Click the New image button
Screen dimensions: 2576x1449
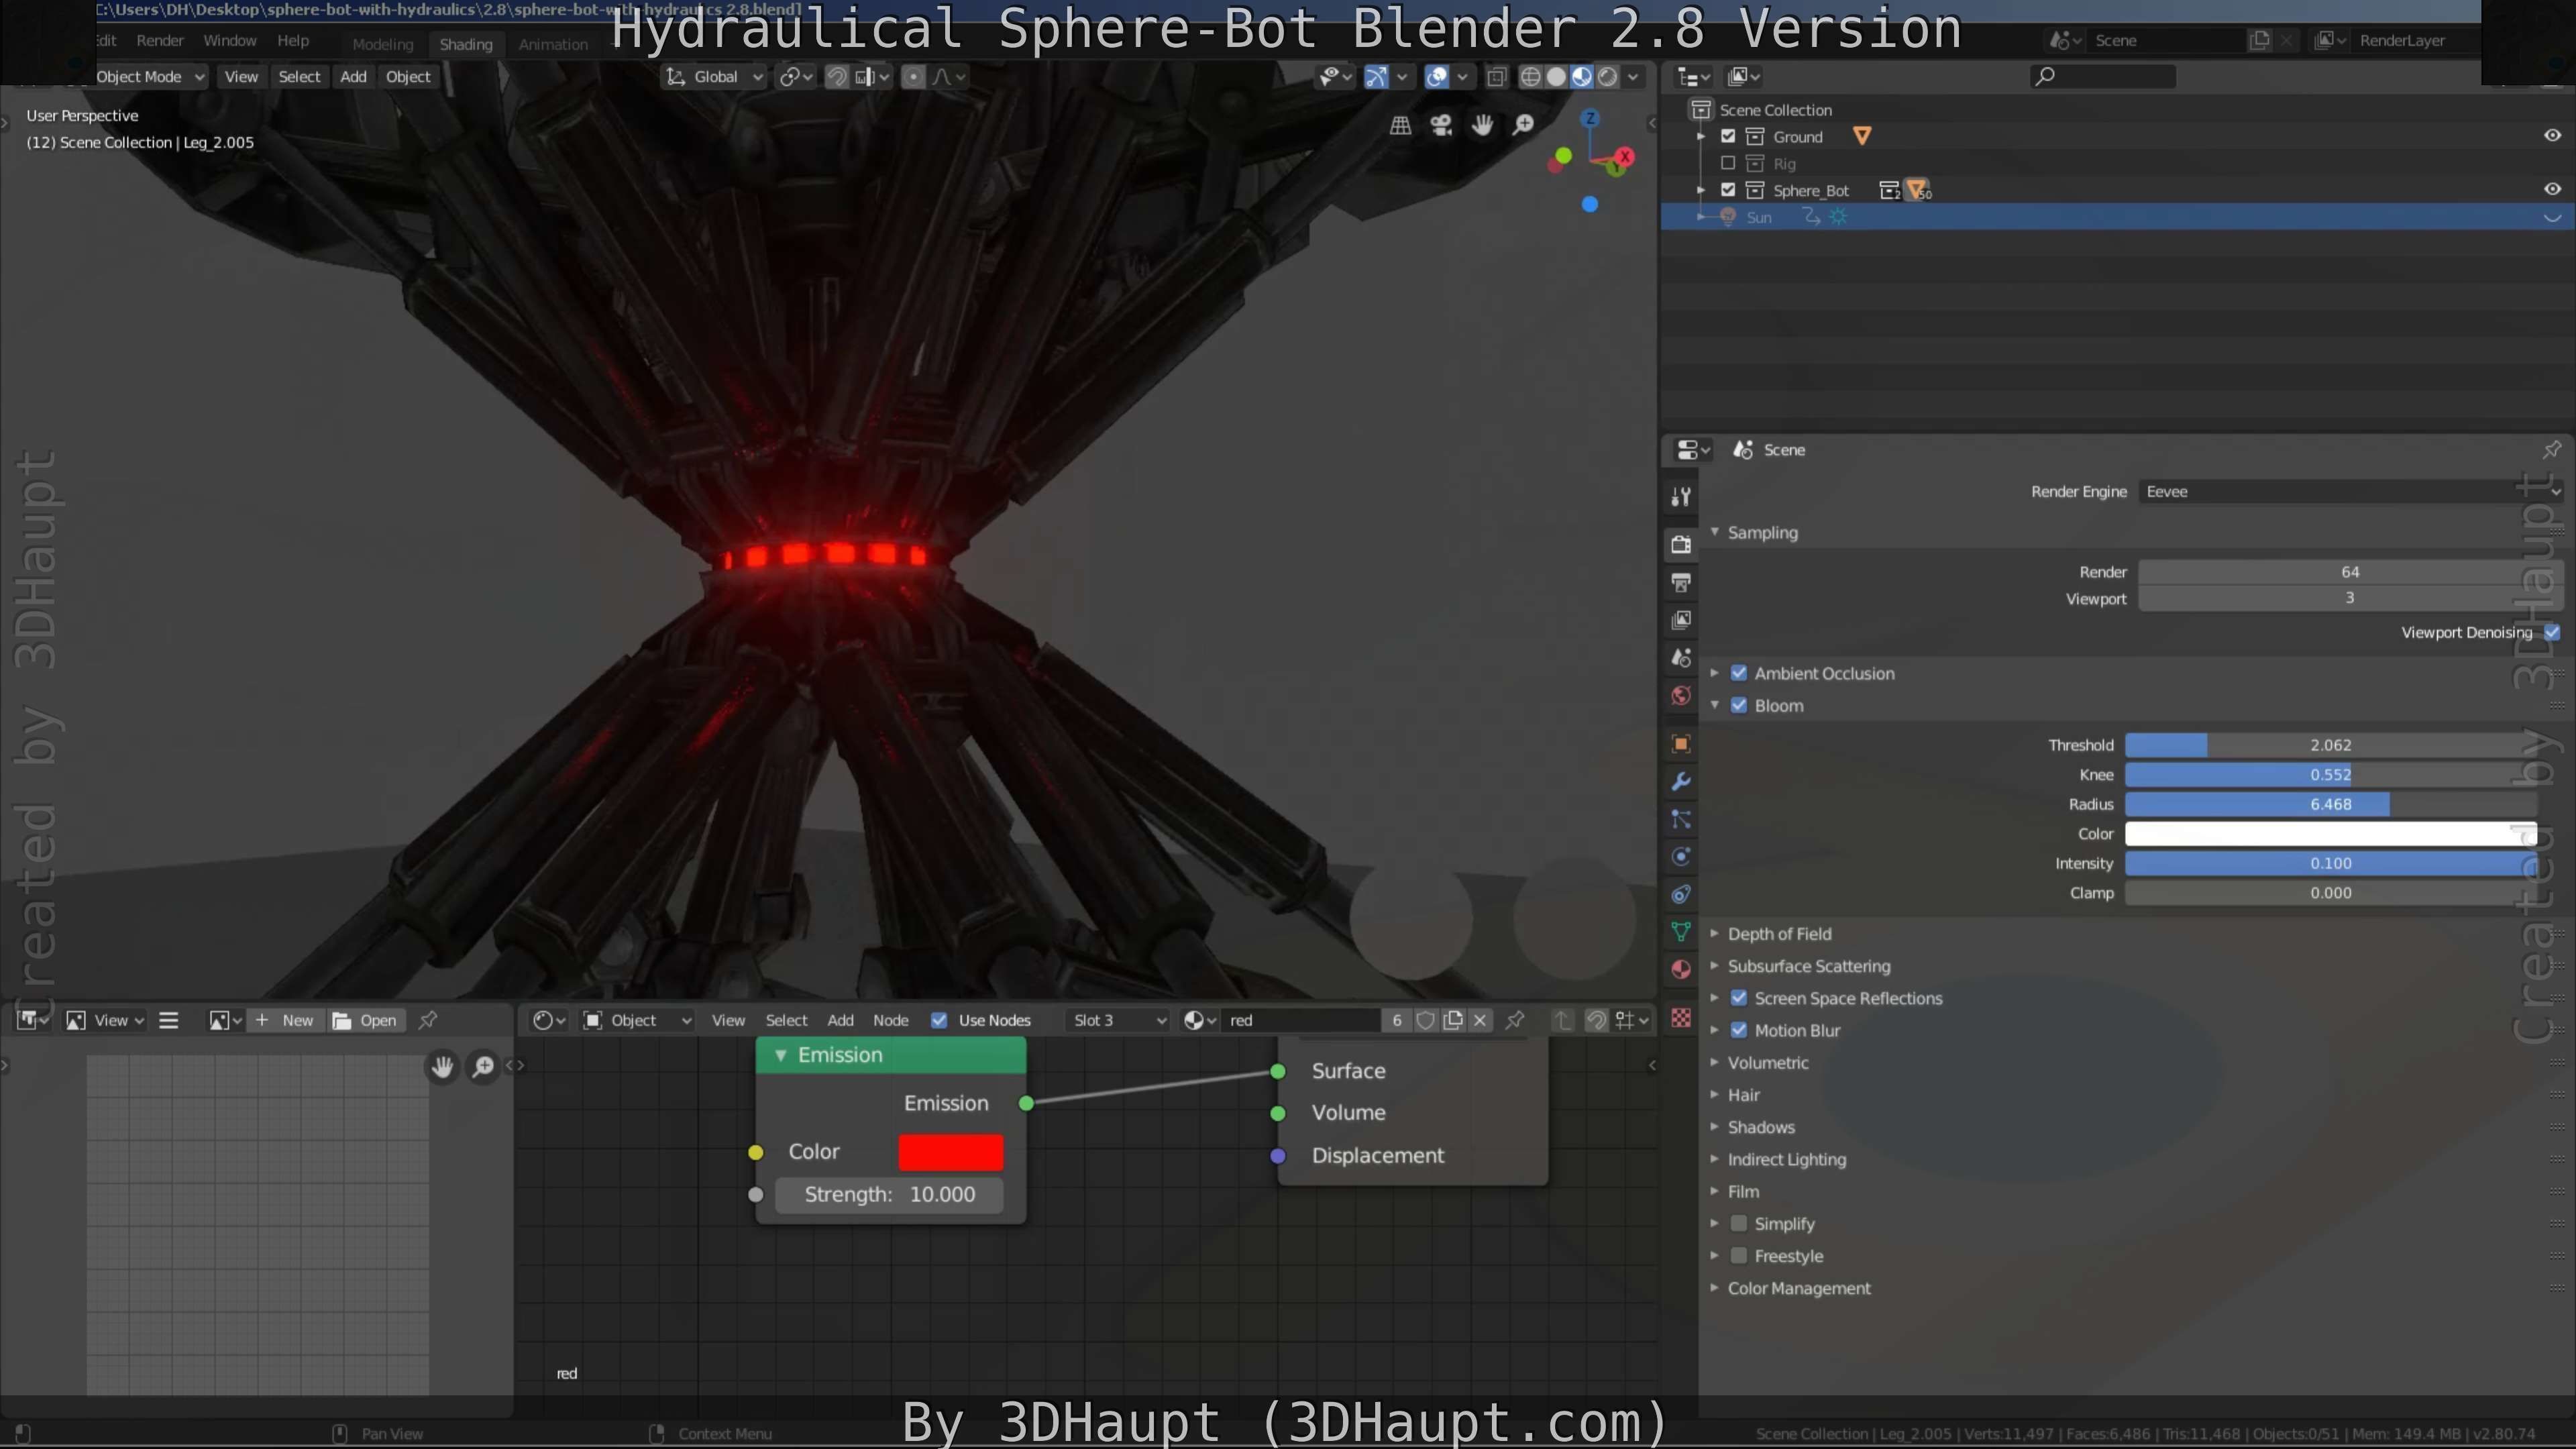point(286,1020)
